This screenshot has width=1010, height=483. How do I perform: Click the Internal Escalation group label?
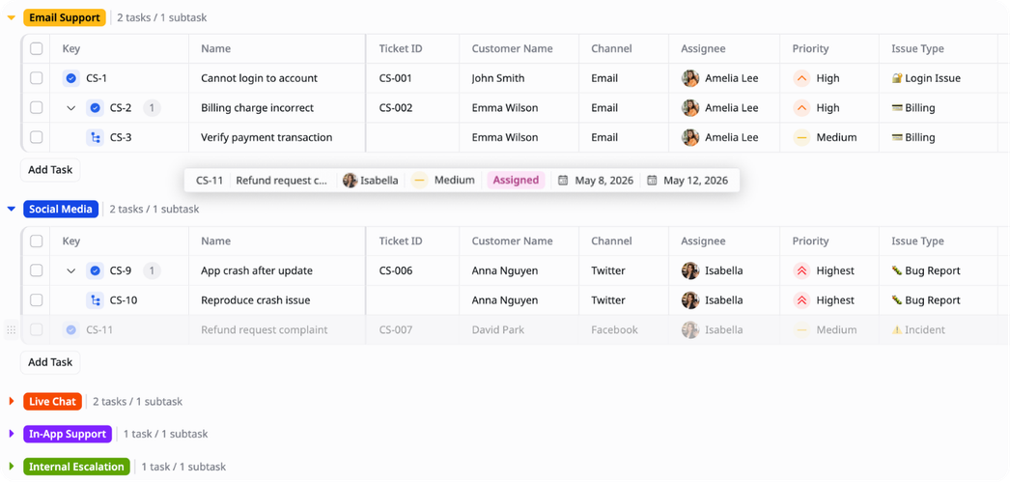[76, 467]
